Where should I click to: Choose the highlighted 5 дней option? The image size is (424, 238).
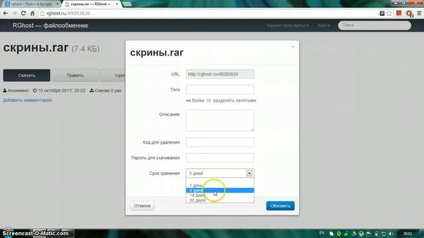[220, 190]
